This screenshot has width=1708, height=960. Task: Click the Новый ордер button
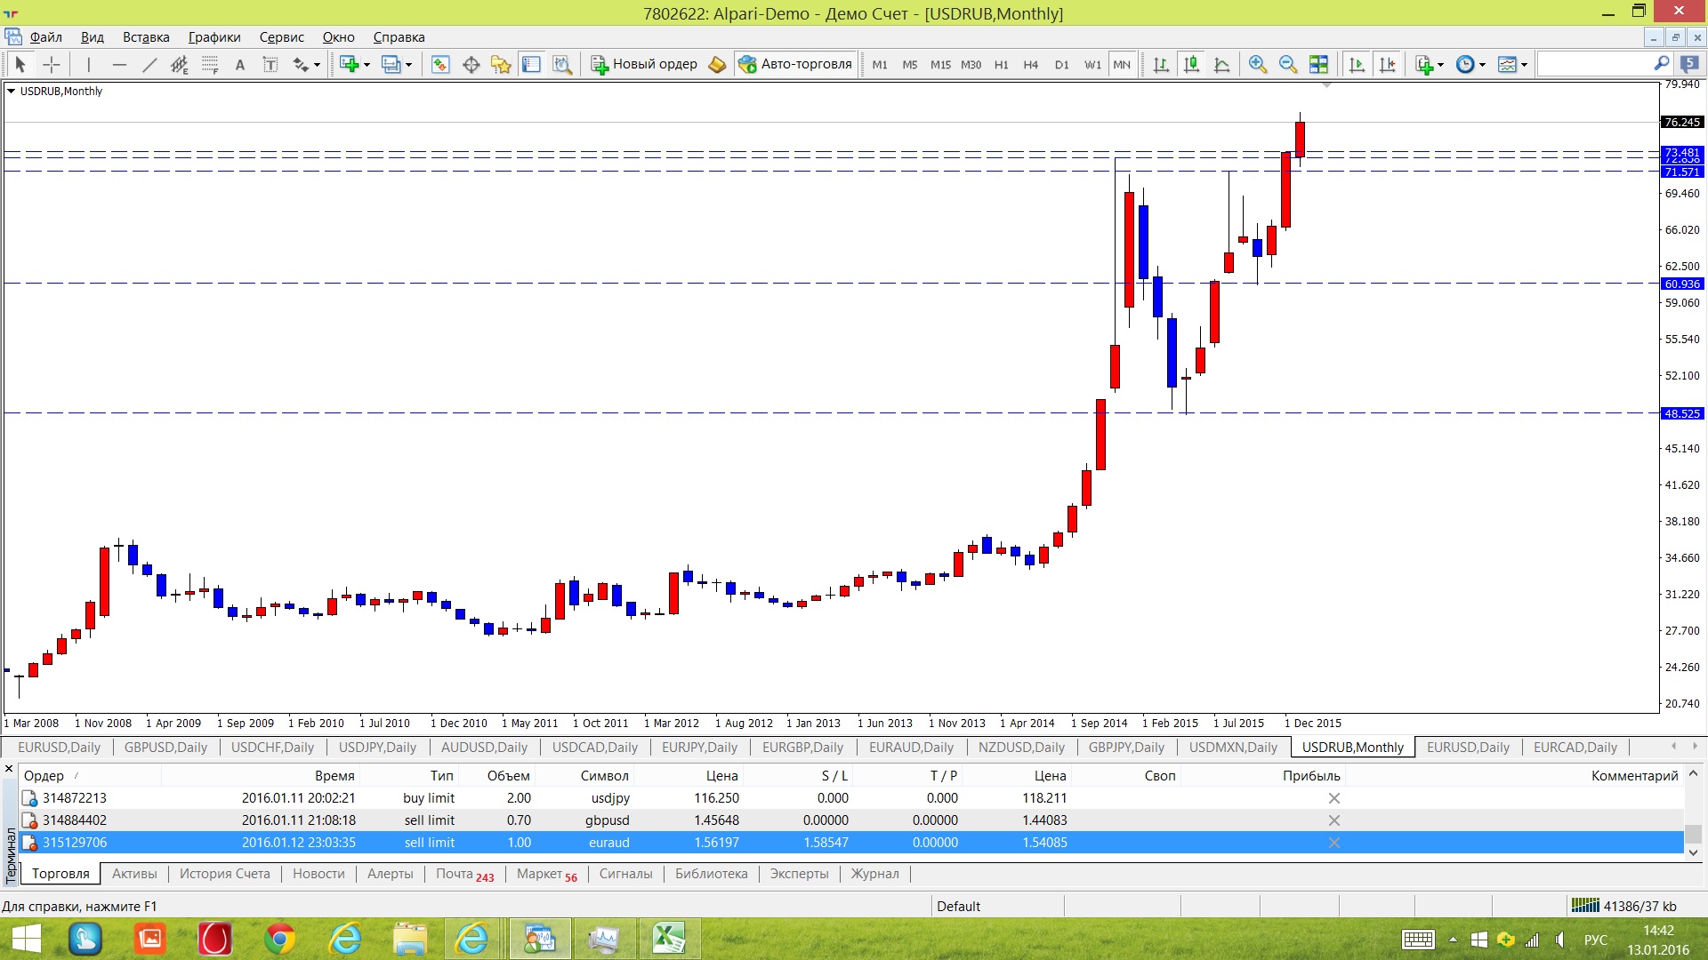645,64
